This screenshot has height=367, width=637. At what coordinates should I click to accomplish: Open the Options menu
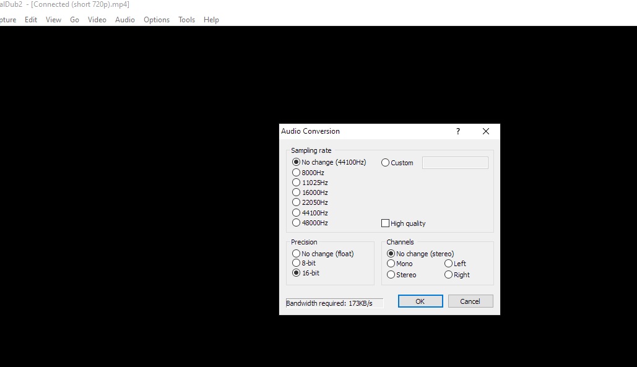(x=157, y=19)
